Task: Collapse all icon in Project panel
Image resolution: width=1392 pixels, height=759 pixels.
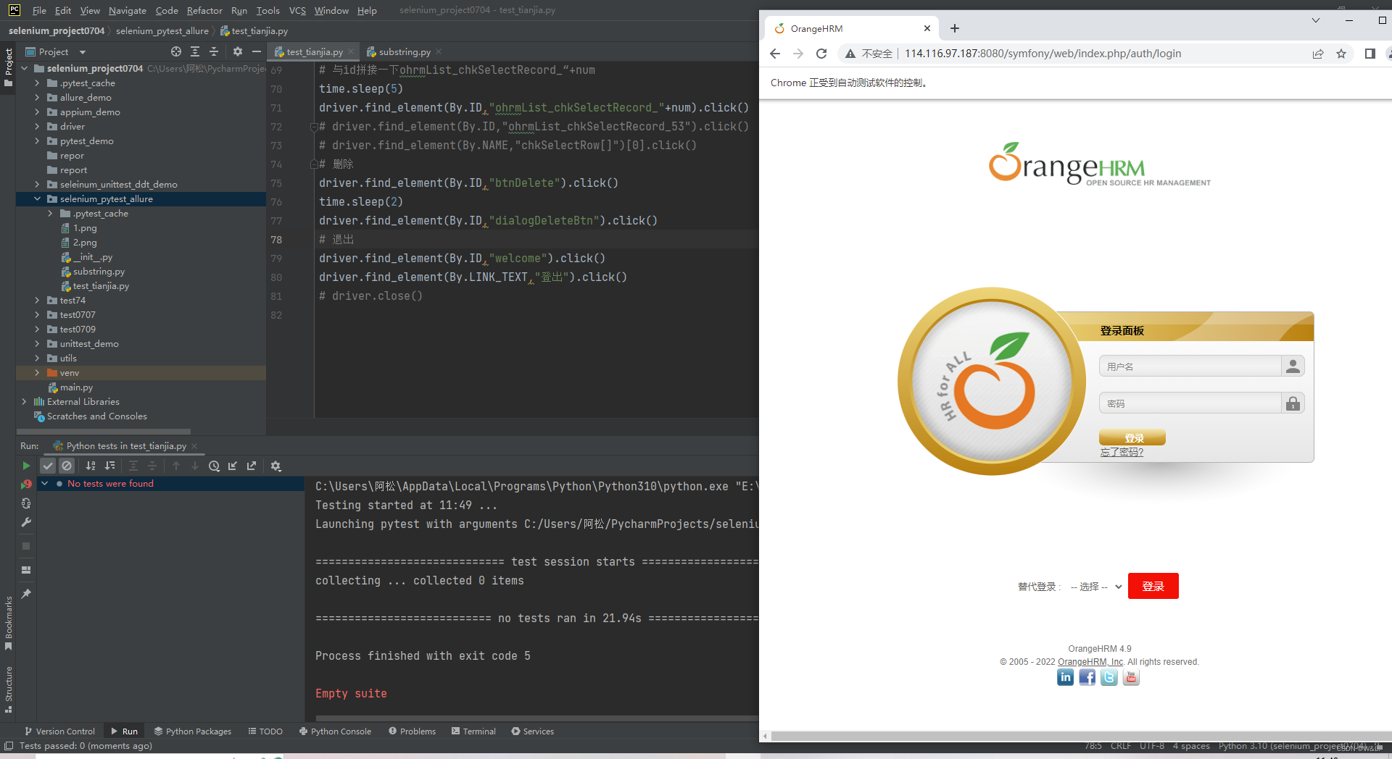Action: (x=214, y=51)
